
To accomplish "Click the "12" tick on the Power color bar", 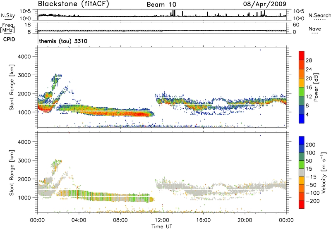I will [309, 96].
